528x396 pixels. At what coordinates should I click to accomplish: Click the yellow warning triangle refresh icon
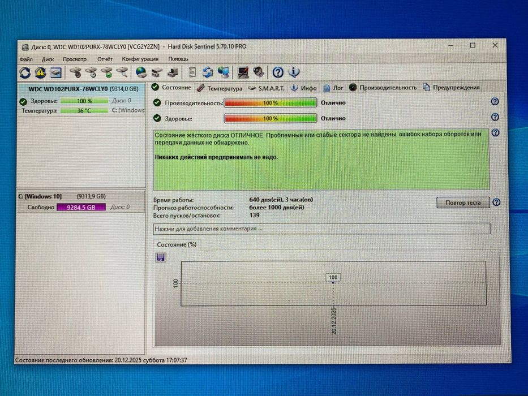pyautogui.click(x=40, y=72)
